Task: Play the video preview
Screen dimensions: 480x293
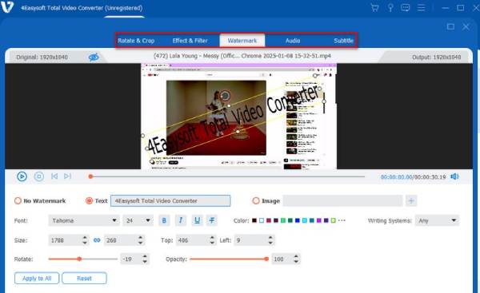Action: point(22,176)
